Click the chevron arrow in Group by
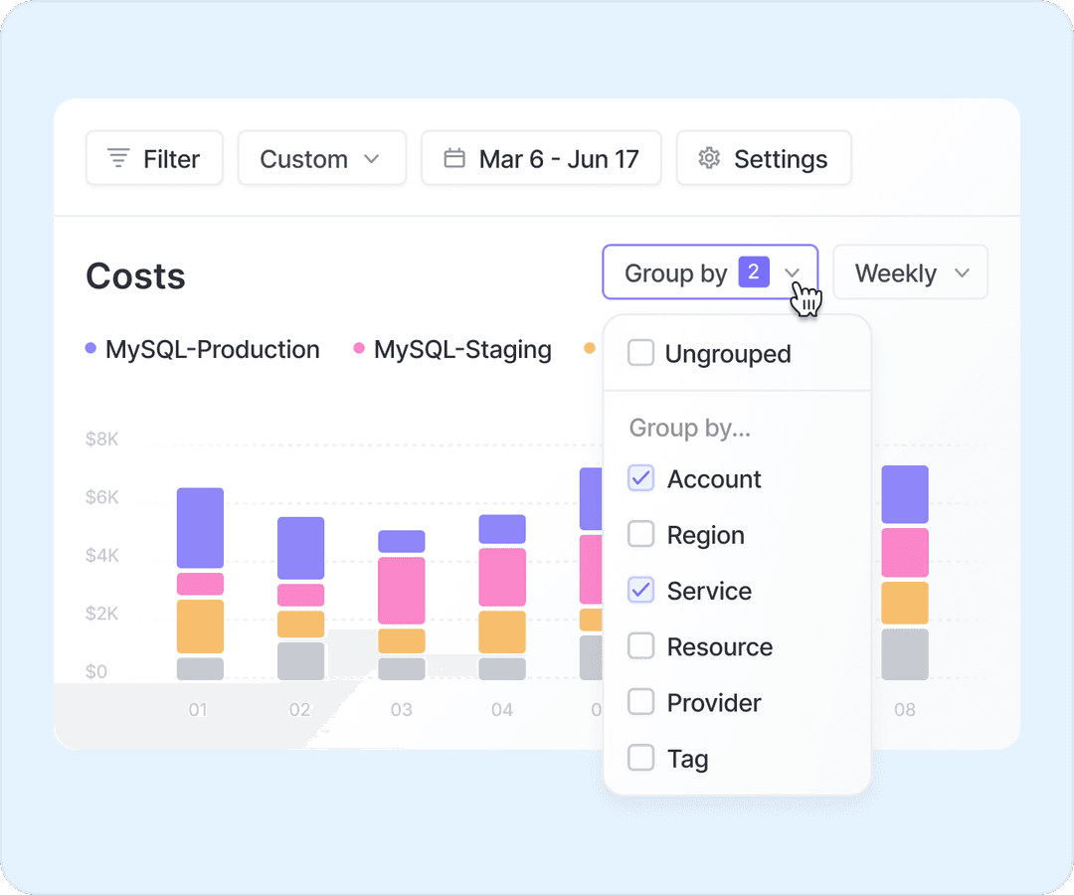The width and height of the screenshot is (1074, 895). click(793, 273)
